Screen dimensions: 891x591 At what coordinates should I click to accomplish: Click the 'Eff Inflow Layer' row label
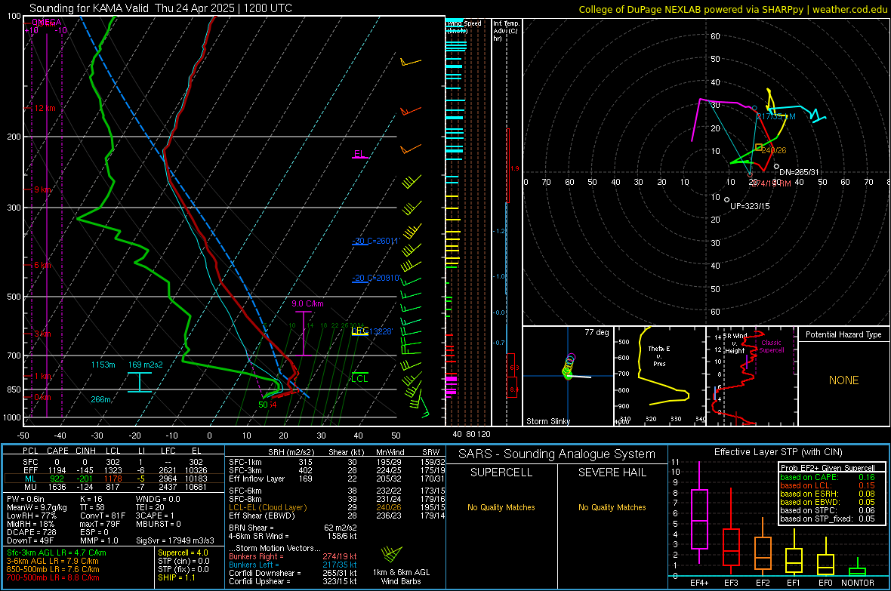pyautogui.click(x=256, y=479)
